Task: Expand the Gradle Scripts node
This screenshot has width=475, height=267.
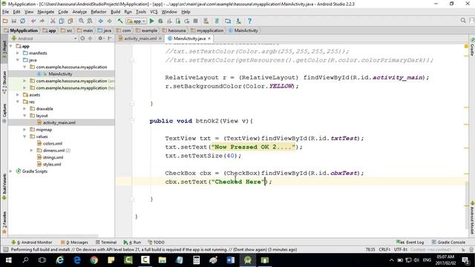Action: point(11,171)
